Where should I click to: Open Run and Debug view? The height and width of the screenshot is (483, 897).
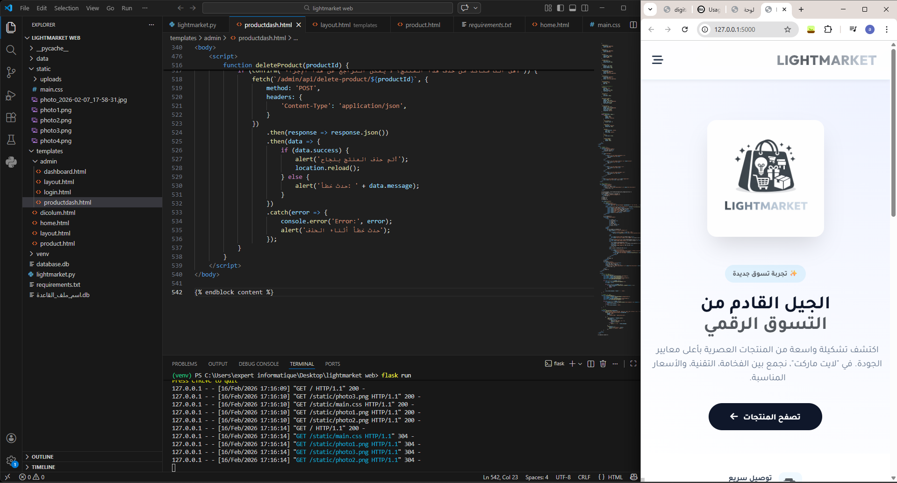click(11, 95)
